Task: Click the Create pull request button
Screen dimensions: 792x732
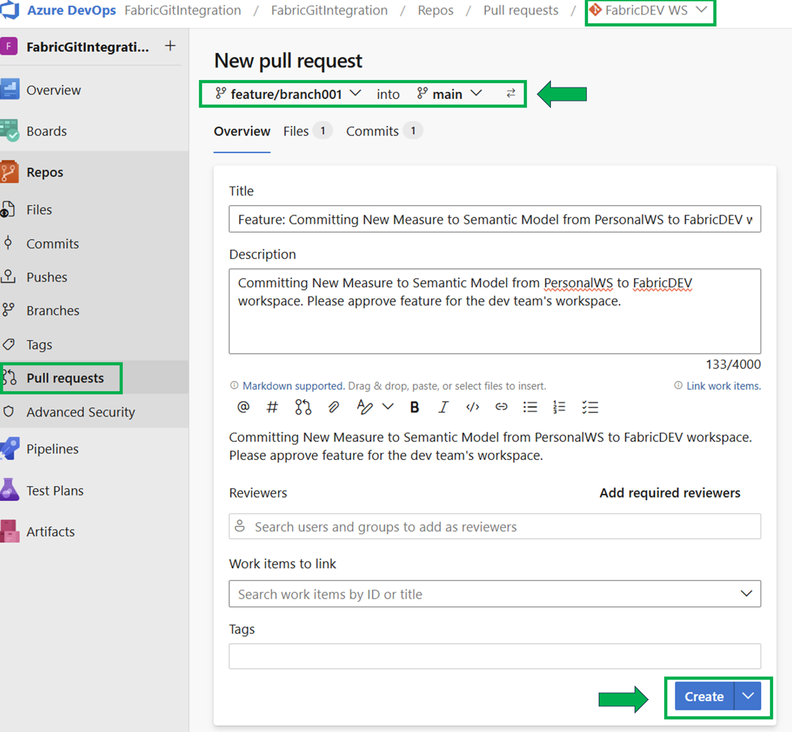Action: pos(704,696)
